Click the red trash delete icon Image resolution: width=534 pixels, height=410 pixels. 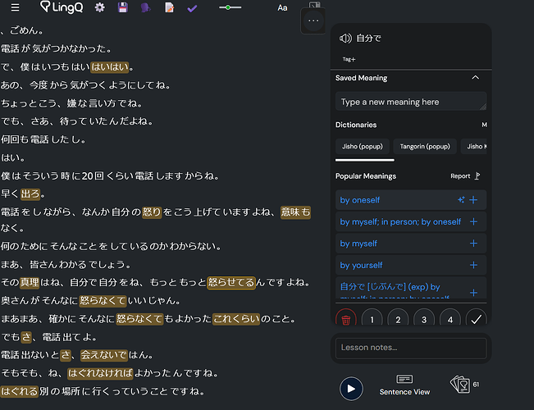pyautogui.click(x=345, y=319)
